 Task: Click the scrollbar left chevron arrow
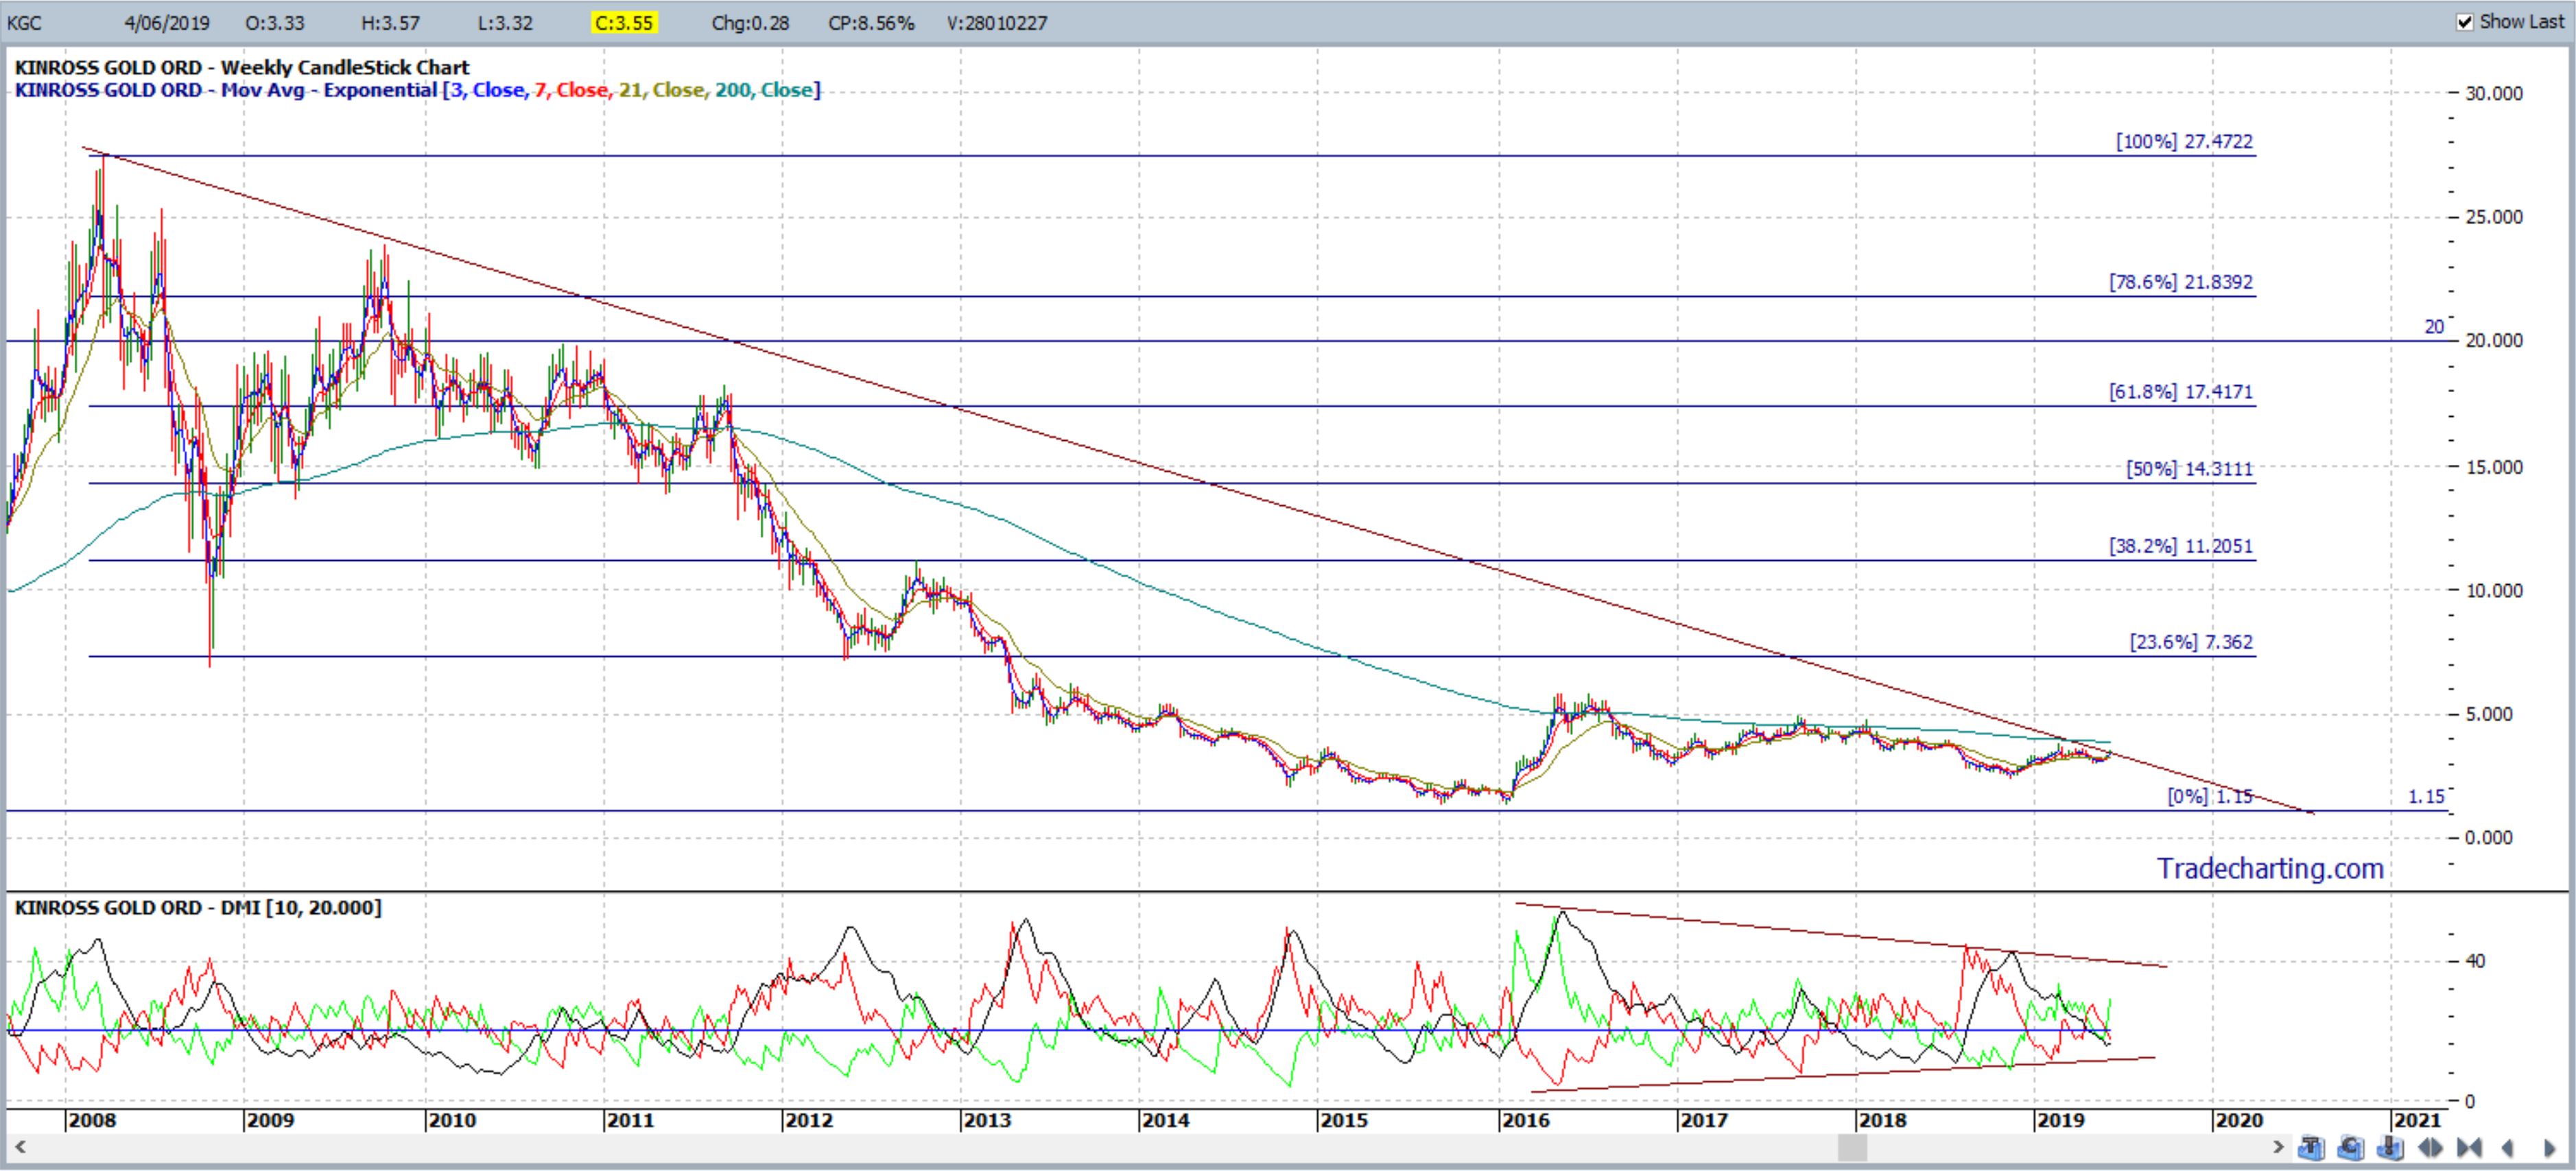pos(19,1147)
